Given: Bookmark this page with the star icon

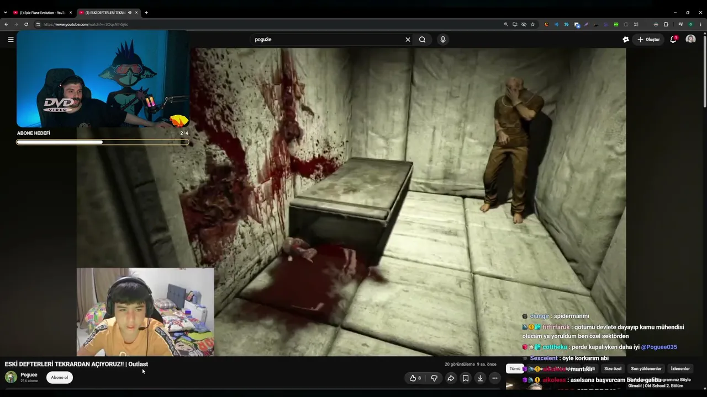Looking at the screenshot, I should 533,24.
